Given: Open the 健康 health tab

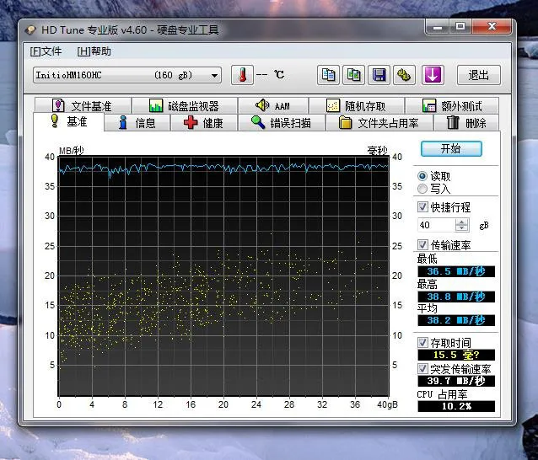Looking at the screenshot, I should click(x=203, y=123).
